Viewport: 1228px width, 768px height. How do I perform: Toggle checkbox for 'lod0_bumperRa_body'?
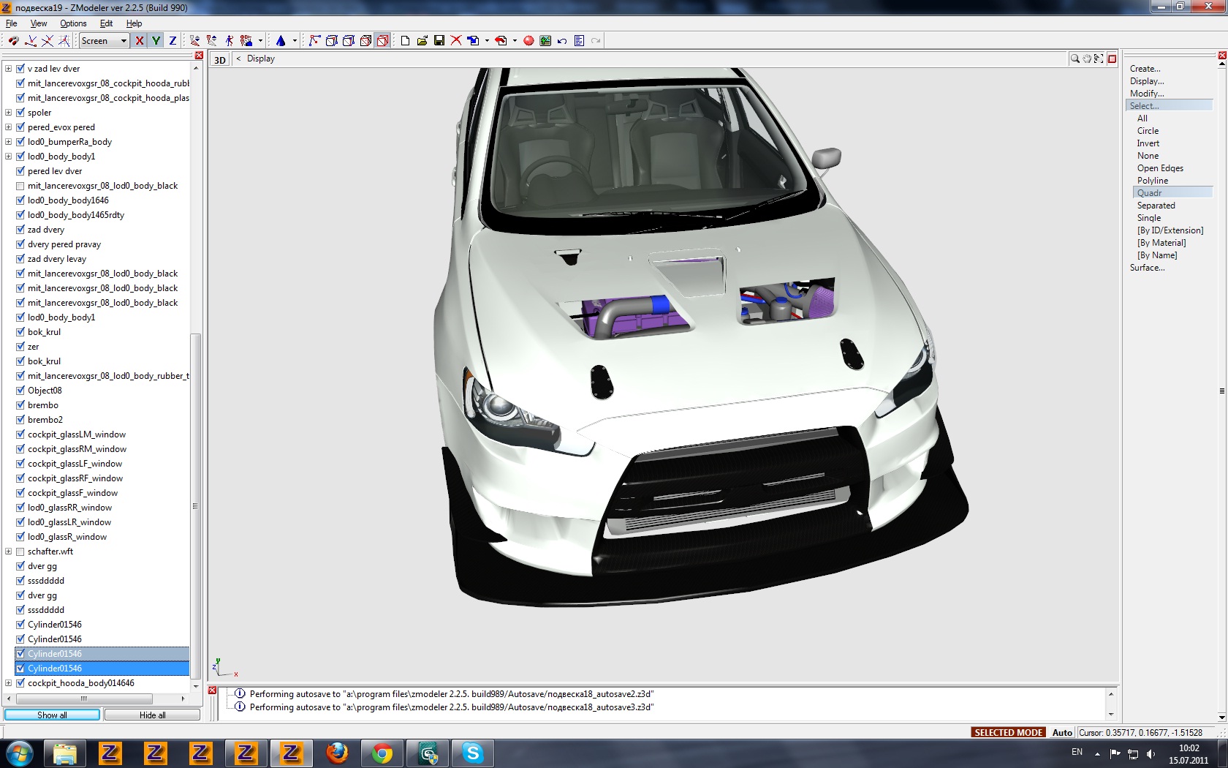pos(20,142)
